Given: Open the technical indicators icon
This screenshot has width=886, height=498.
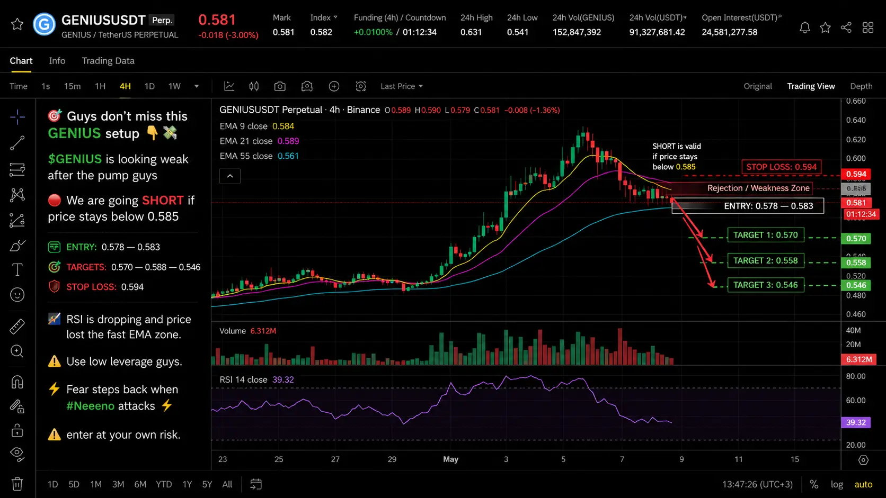Looking at the screenshot, I should point(229,86).
